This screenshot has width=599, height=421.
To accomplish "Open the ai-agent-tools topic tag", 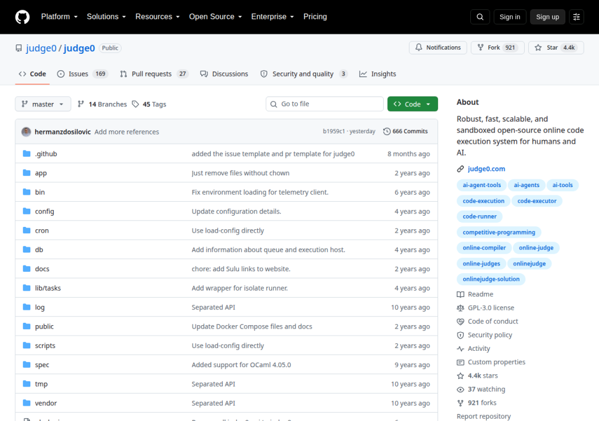I will tap(482, 185).
